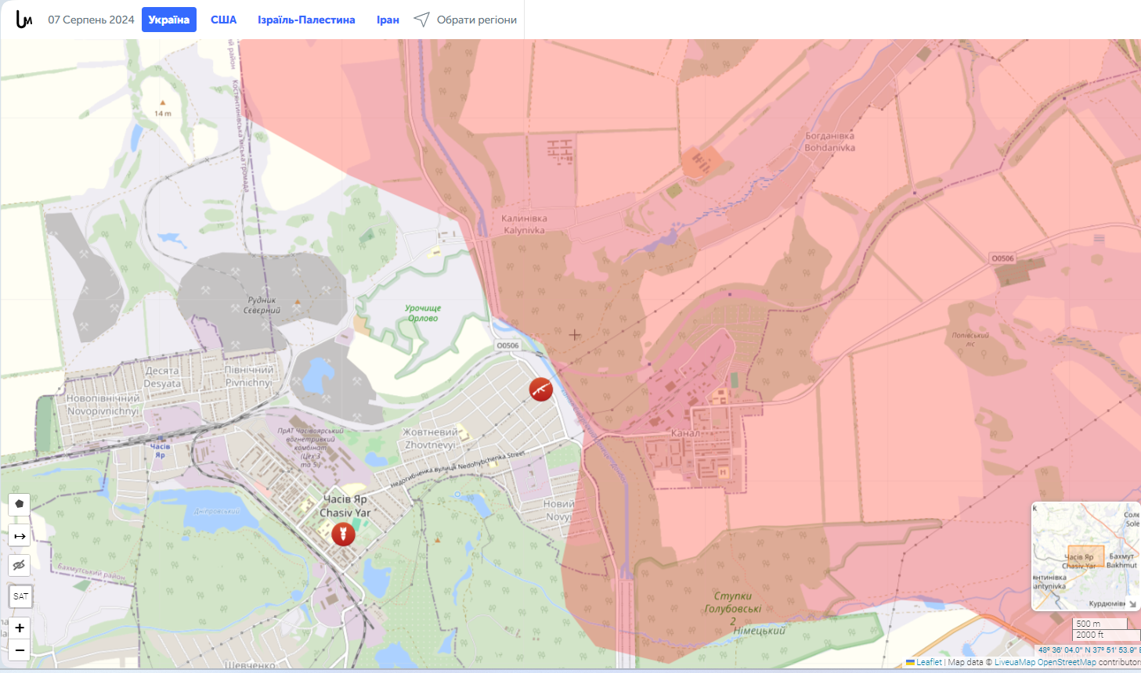Collapse the minimap with the arrow
This screenshot has height=673, width=1141.
pyautogui.click(x=1132, y=603)
